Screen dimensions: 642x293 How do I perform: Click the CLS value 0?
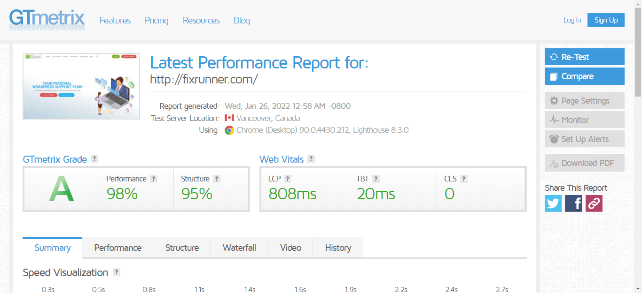coord(449,194)
